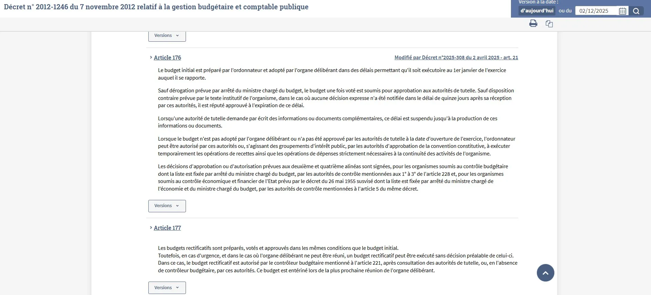Click the chevron beside Article 176

pyautogui.click(x=151, y=58)
